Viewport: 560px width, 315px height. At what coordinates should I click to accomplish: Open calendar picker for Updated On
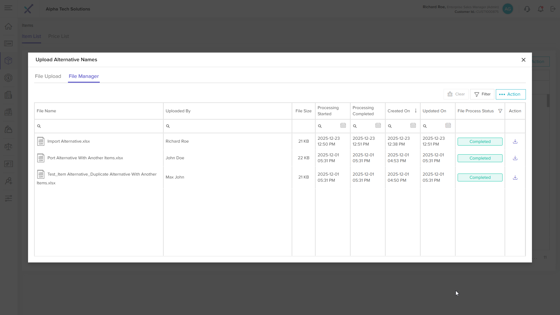tap(448, 125)
